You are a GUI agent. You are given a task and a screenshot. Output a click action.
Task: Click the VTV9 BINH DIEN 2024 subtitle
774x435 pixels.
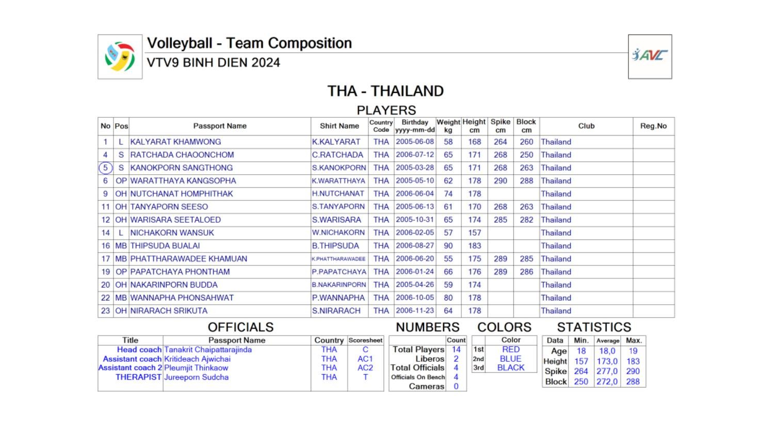tap(213, 63)
